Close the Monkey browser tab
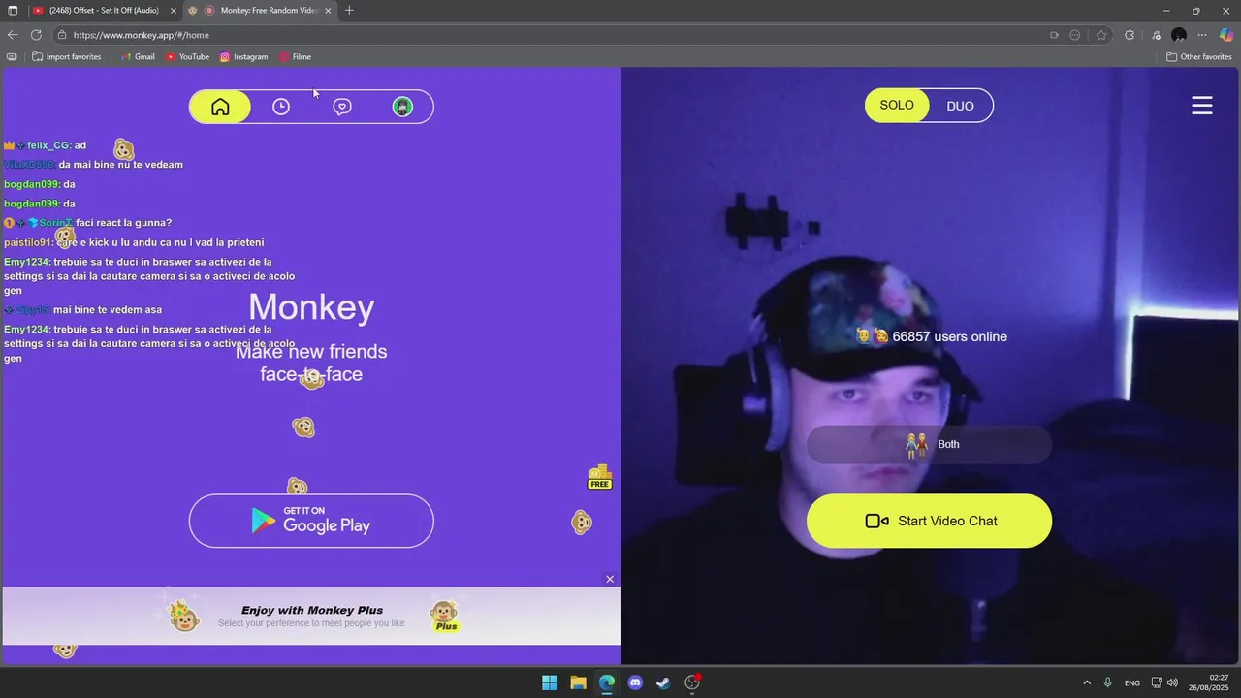Image resolution: width=1241 pixels, height=698 pixels. (328, 11)
